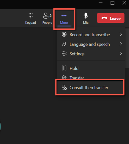The image size is (129, 144).
Task: Click the More three-dots icon
Action: click(x=64, y=16)
